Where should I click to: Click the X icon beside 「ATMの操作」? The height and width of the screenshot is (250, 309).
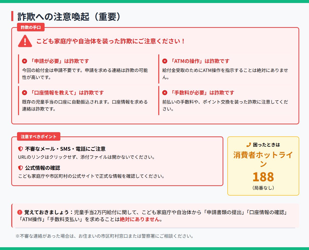pos(165,61)
